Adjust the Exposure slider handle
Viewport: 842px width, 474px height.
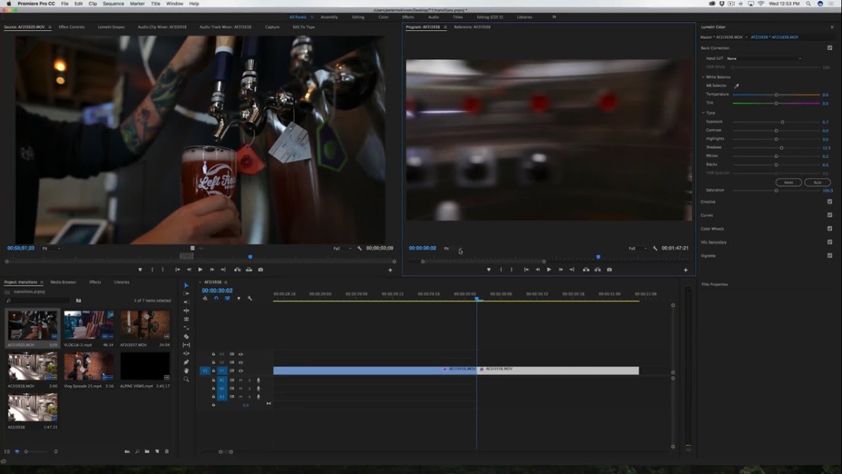782,122
